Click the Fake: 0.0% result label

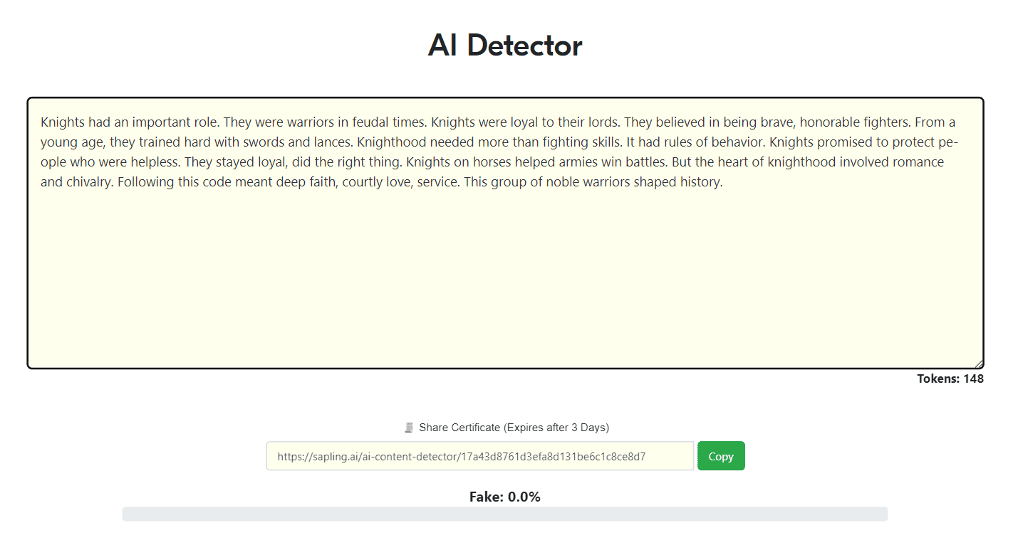click(x=505, y=497)
